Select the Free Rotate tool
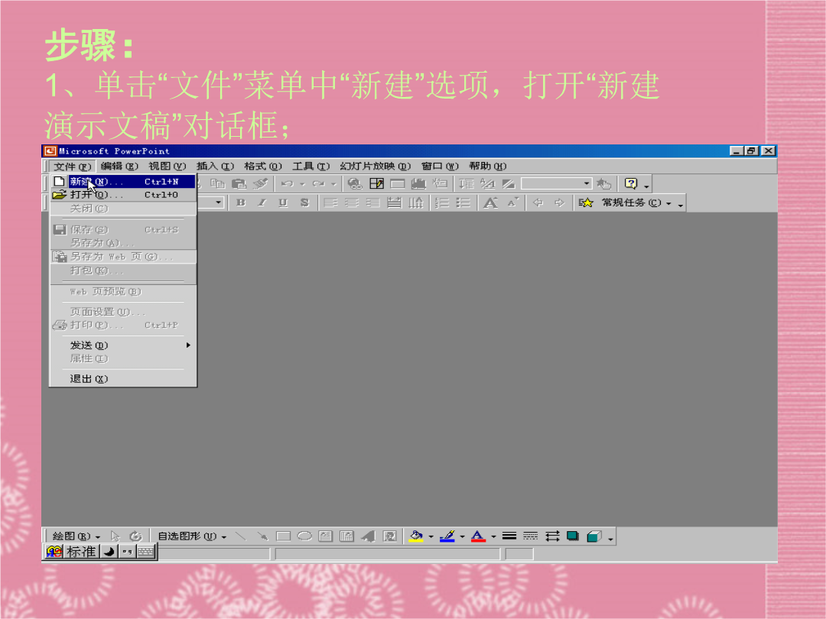The height and width of the screenshot is (619, 826). tap(136, 536)
